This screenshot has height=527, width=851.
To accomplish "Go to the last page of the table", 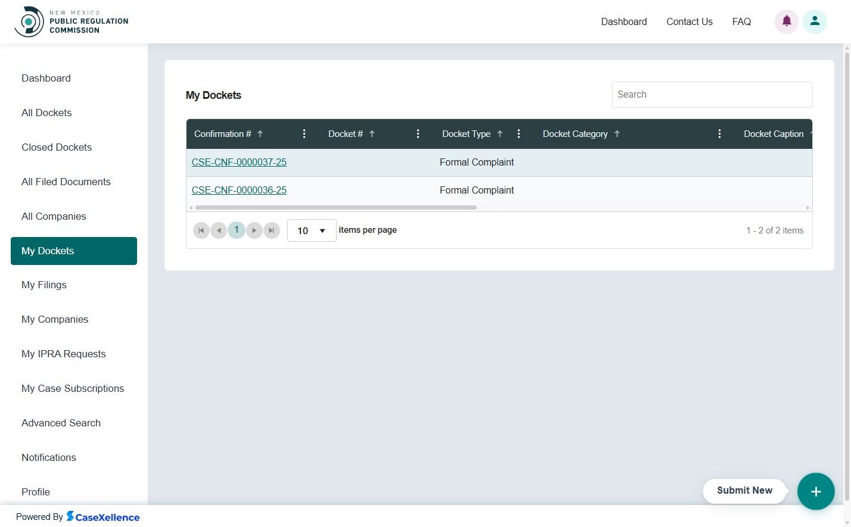I will click(x=272, y=230).
